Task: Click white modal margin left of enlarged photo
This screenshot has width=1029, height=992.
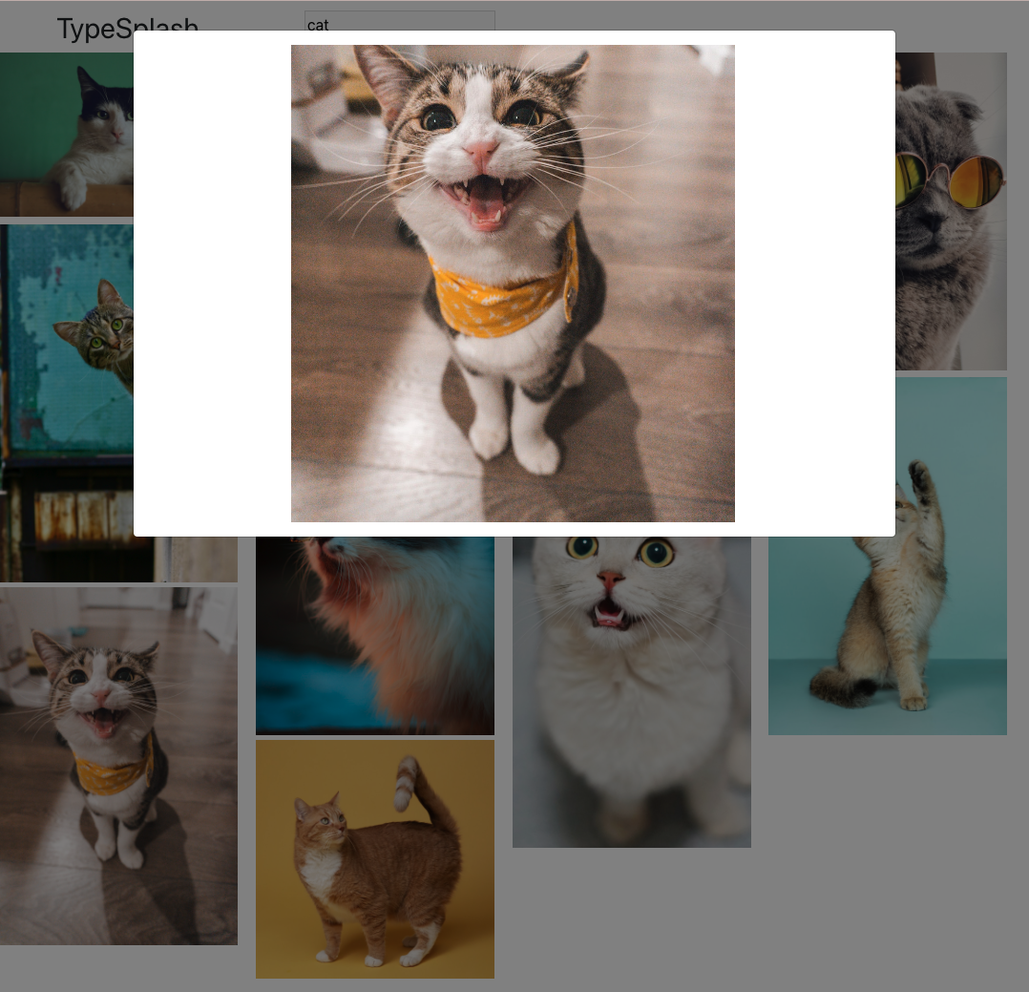Action: 212,283
